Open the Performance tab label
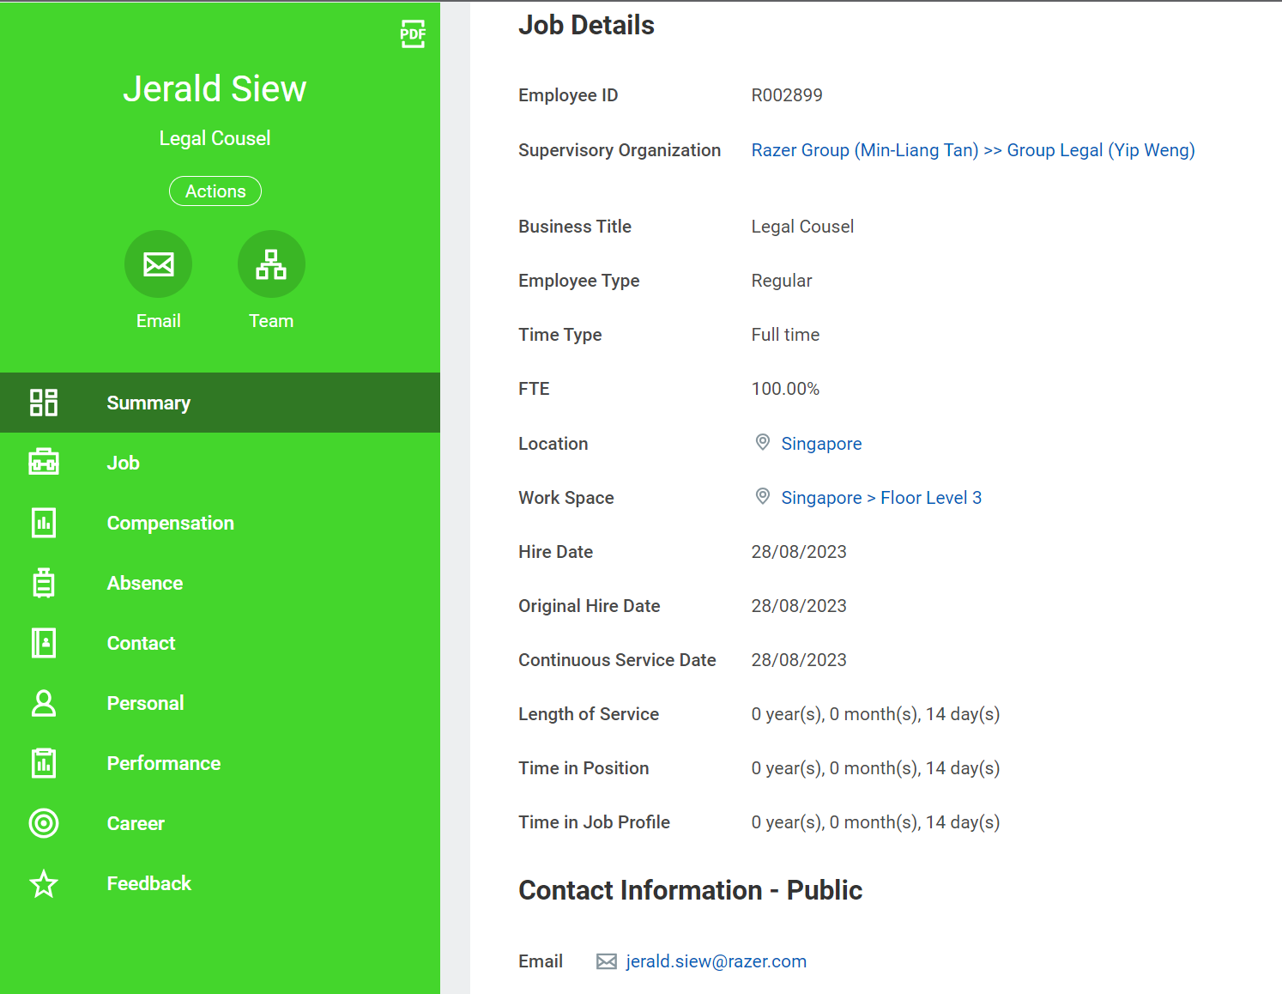The height and width of the screenshot is (994, 1282). point(163,763)
